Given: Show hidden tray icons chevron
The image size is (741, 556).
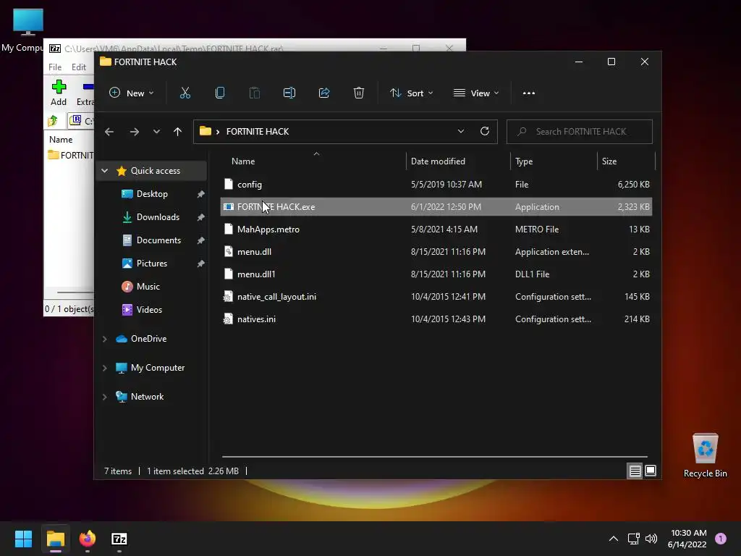Looking at the screenshot, I should [614, 539].
